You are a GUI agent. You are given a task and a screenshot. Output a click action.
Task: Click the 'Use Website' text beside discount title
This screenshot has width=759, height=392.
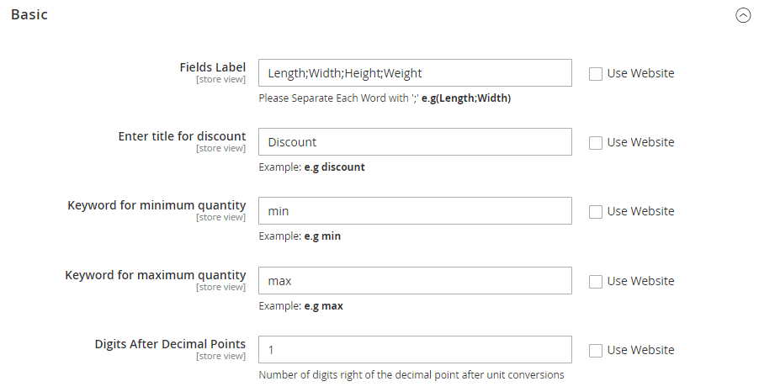[640, 142]
